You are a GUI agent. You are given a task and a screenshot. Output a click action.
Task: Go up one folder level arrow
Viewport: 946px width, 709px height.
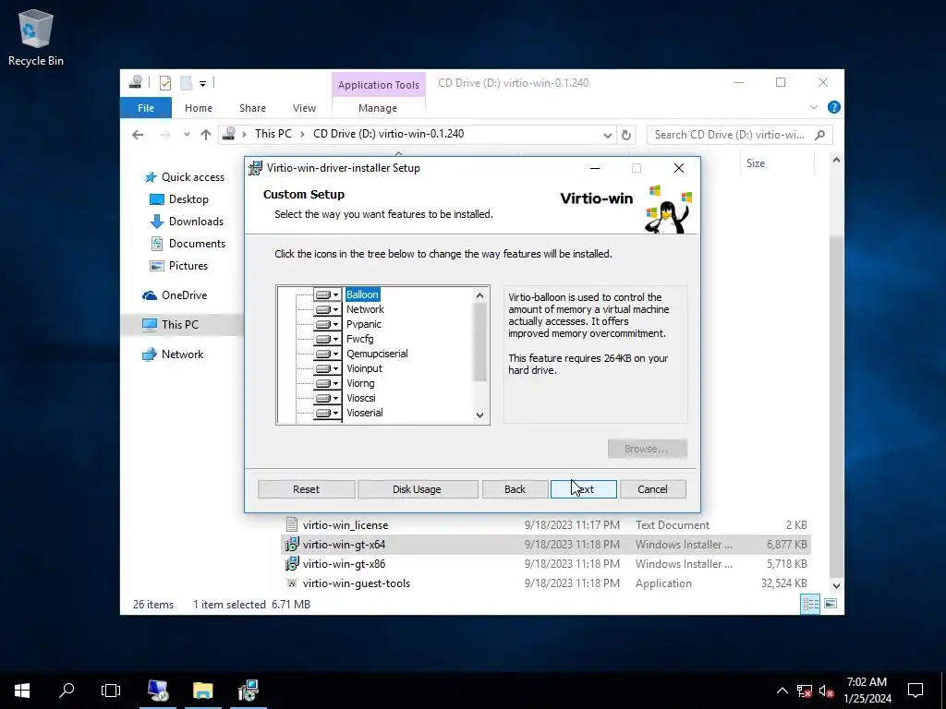pyautogui.click(x=206, y=135)
